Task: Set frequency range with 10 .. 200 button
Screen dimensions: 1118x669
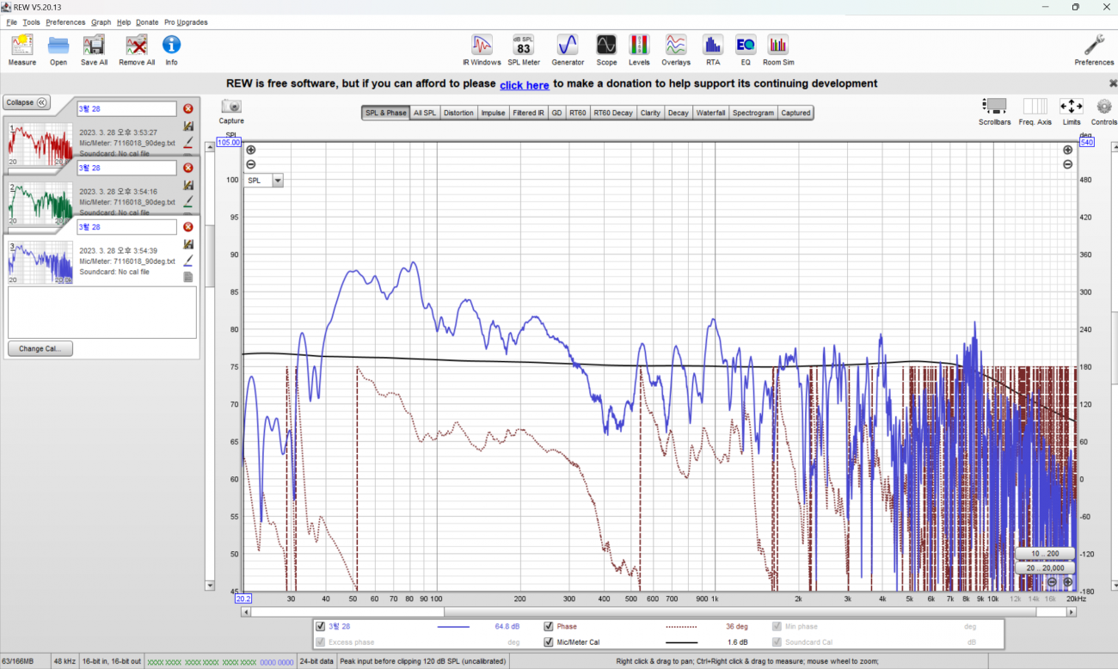Action: pos(1045,553)
